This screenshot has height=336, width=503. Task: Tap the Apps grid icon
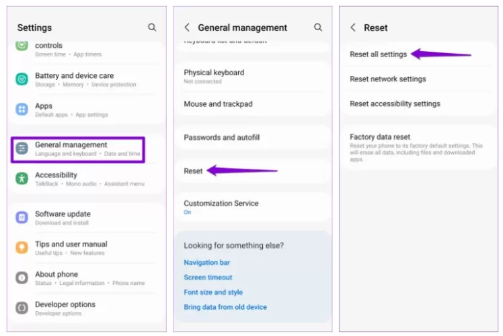point(22,110)
